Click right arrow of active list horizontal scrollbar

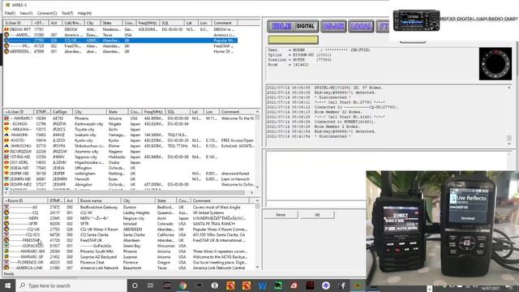[252, 192]
